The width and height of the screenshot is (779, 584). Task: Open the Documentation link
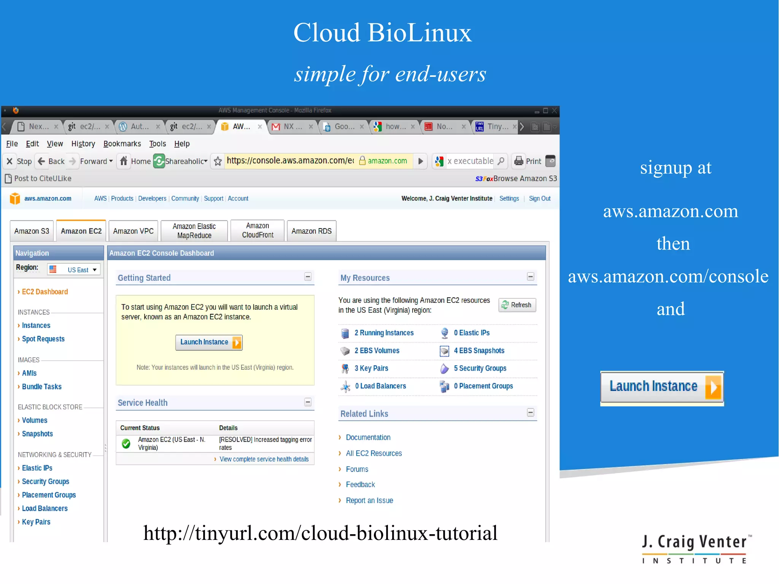pos(368,438)
